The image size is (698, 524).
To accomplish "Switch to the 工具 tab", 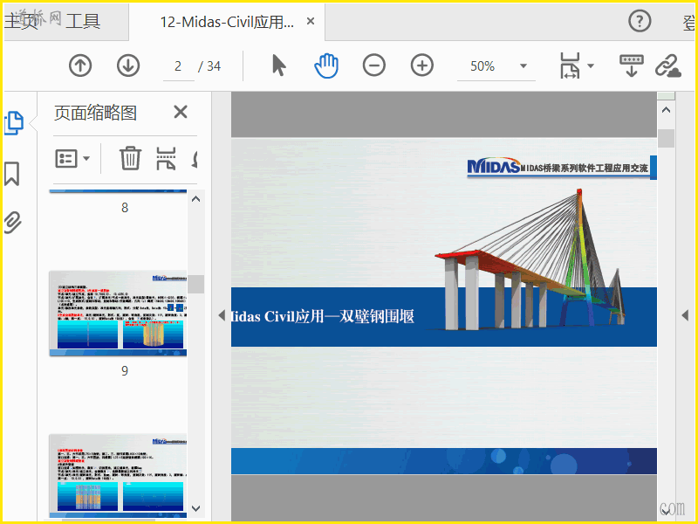I will [83, 21].
